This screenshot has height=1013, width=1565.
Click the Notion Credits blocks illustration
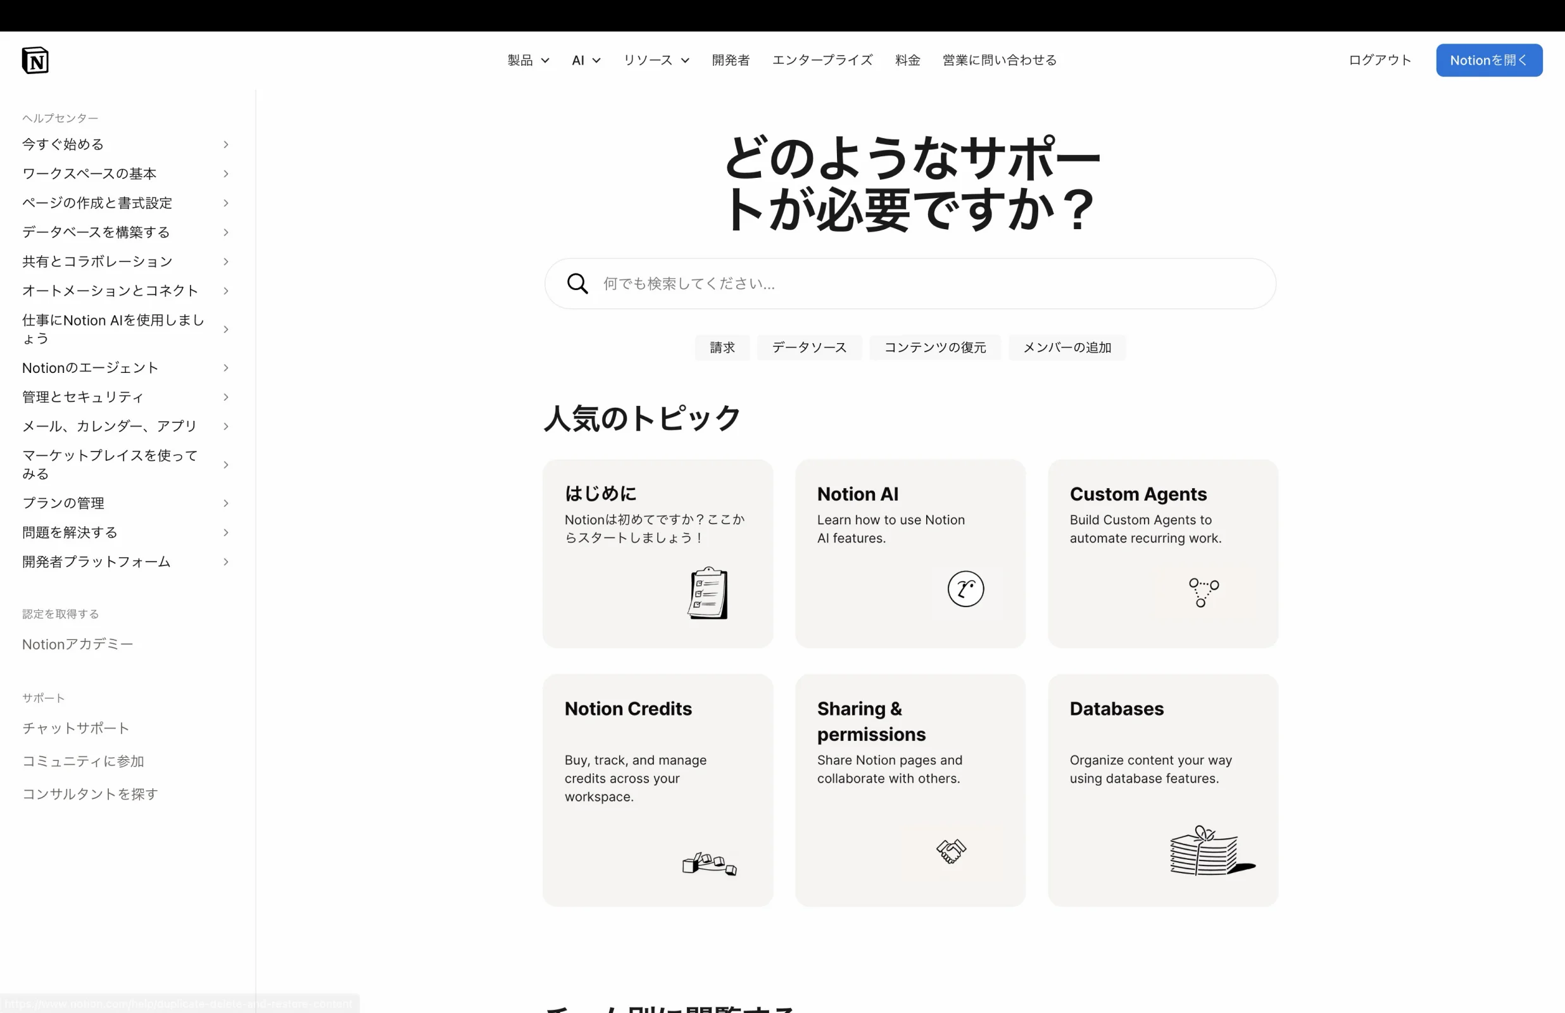tap(710, 864)
